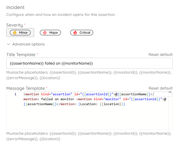Click the yellow flame icon on Minor
The height and width of the screenshot is (144, 180).
(15, 33)
